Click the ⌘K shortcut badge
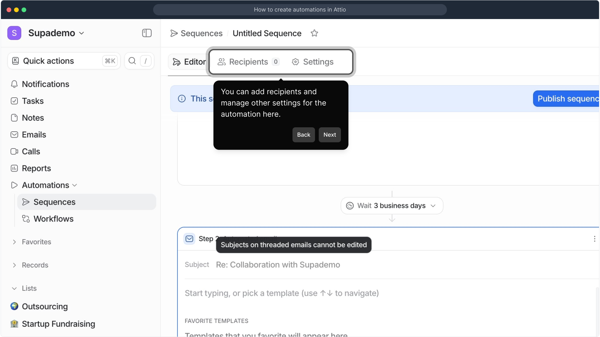The width and height of the screenshot is (600, 337). (x=110, y=61)
